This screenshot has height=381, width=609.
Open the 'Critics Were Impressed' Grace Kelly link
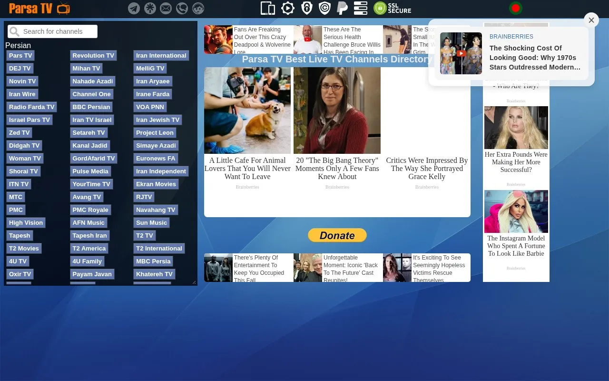click(x=427, y=169)
